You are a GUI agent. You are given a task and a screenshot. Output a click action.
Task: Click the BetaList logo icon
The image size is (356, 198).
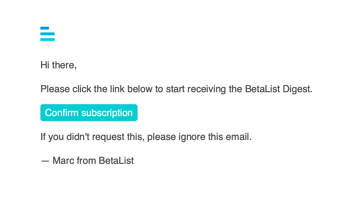pos(47,34)
